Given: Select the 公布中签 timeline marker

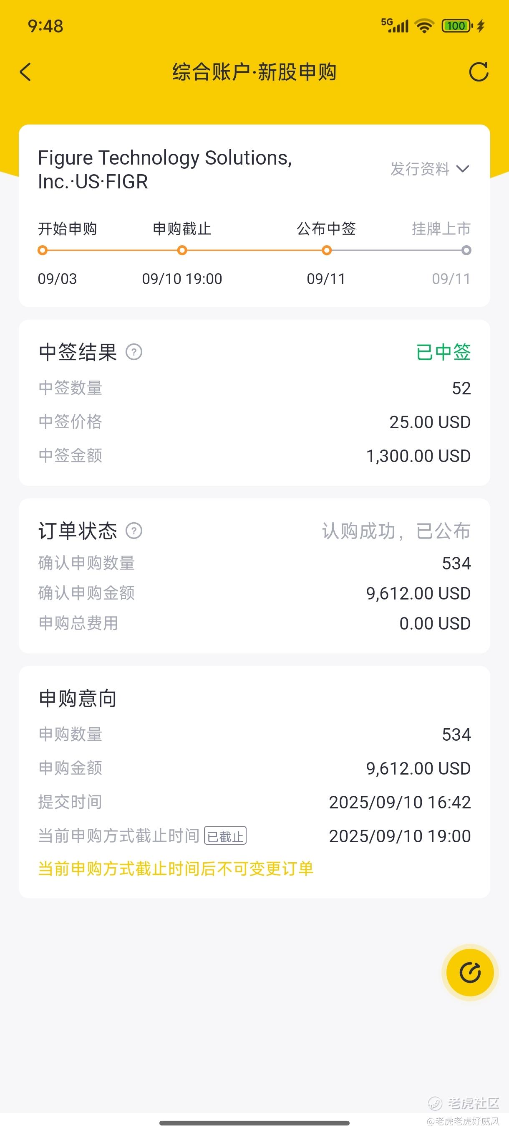Looking at the screenshot, I should (x=326, y=250).
